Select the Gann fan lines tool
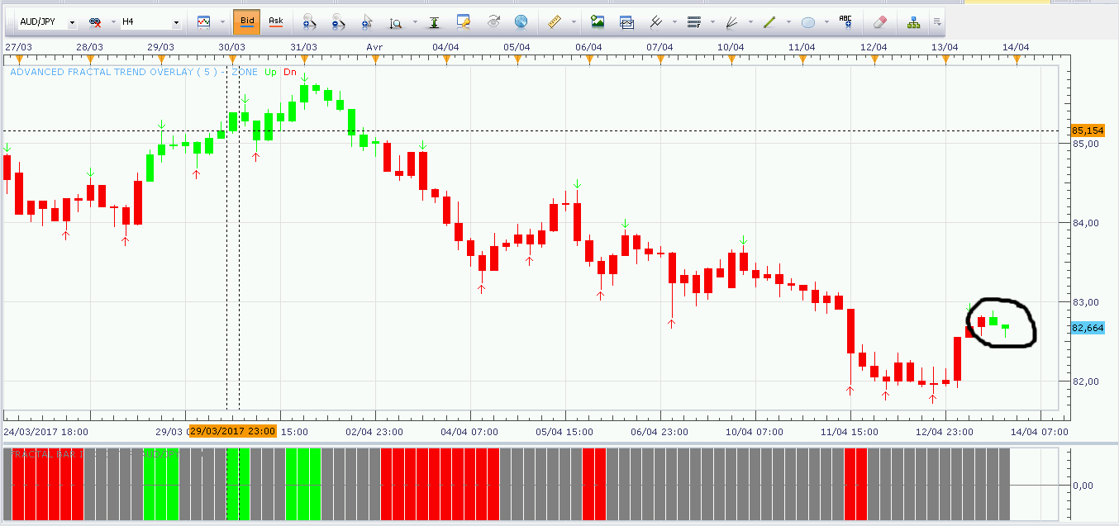 pos(731,22)
